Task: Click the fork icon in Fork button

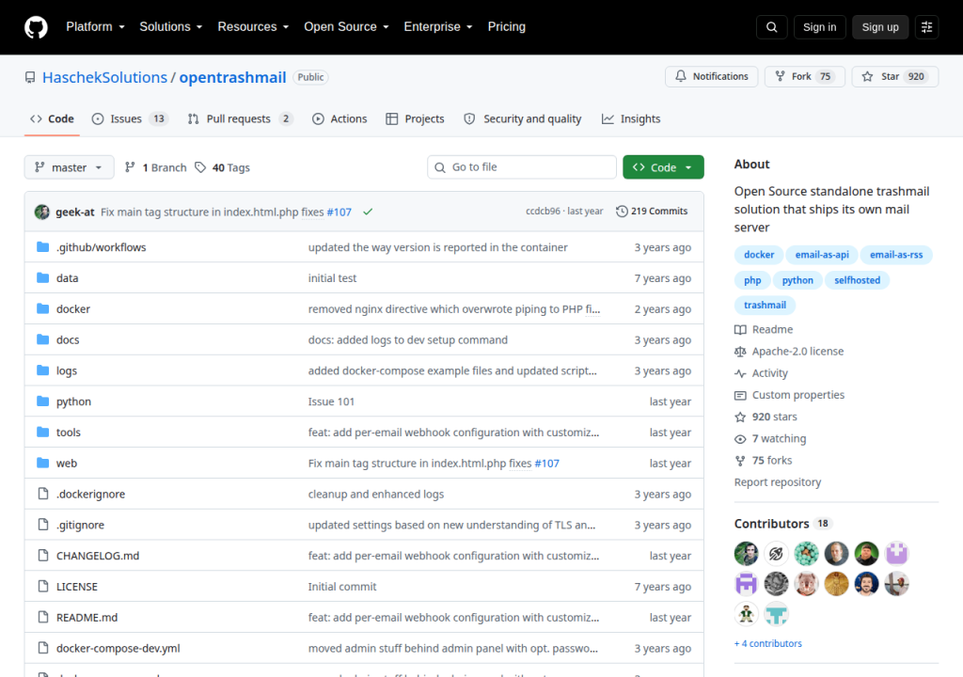Action: coord(780,76)
